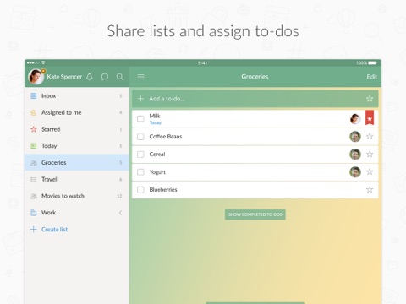The image size is (406, 304).
Task: Open the Movies to watch list
Action: click(x=77, y=196)
